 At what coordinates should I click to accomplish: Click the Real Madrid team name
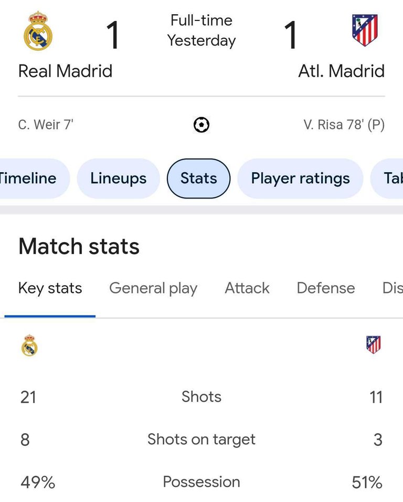[x=65, y=71]
